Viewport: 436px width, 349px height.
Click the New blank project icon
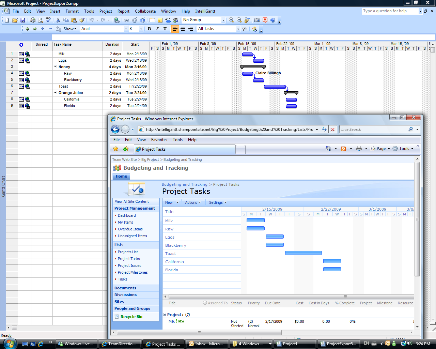7,20
